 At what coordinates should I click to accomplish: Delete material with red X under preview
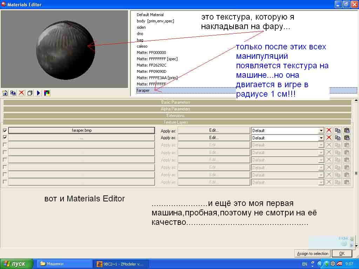[x=22, y=93]
